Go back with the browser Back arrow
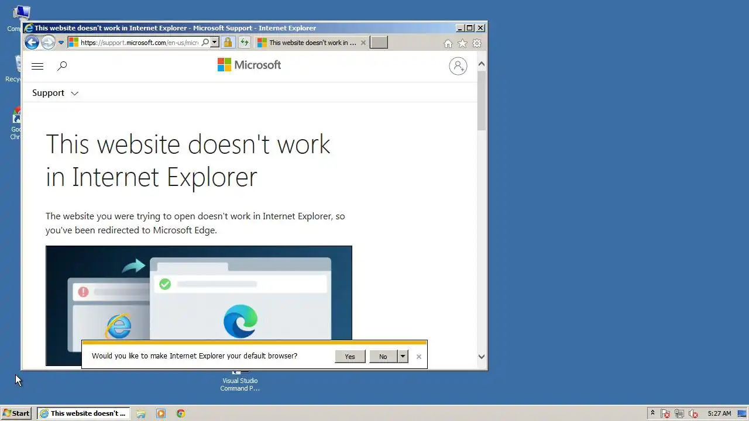Screen dimensions: 749x421 point(32,42)
